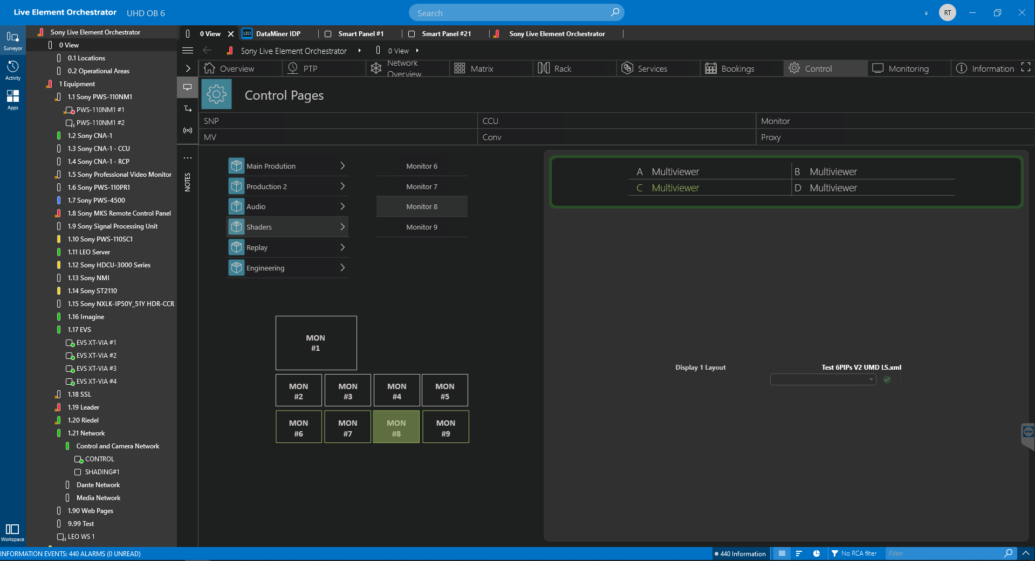The image size is (1035, 561).
Task: Select the Monitor 9 button
Action: (422, 227)
